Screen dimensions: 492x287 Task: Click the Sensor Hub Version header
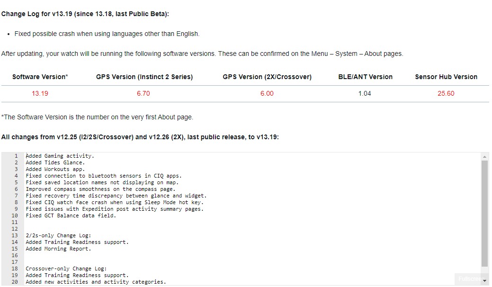446,77
